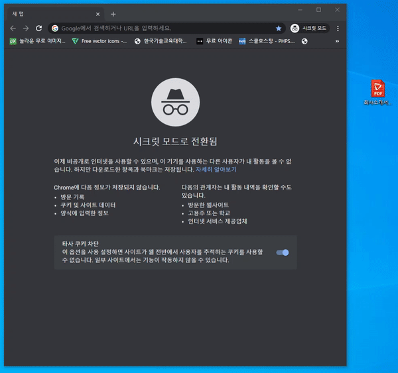Screen dimensions: 398x373
Task: Open the unlabeled globe bookmark
Action: [x=304, y=41]
